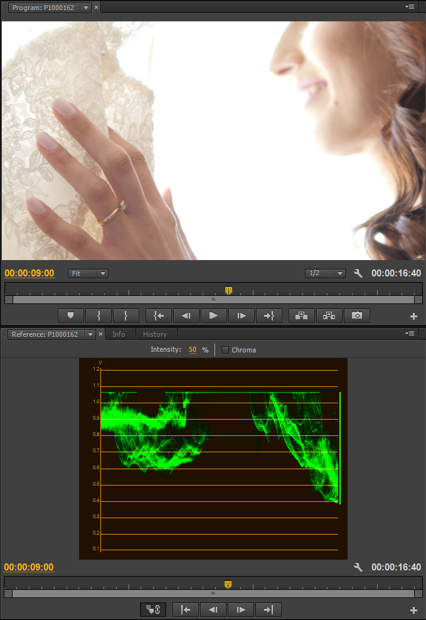The image size is (426, 620).
Task: Expand the Reference: P1000162 source dropdown
Action: click(x=90, y=334)
